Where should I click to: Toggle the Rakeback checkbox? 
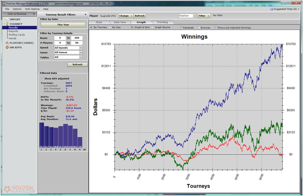pyautogui.click(x=181, y=28)
